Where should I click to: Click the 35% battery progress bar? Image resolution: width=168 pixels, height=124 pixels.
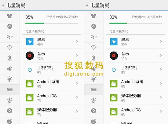pyautogui.click(x=52, y=23)
